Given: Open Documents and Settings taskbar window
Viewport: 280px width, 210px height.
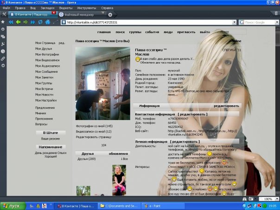Looking at the screenshot, I should (x=119, y=206).
